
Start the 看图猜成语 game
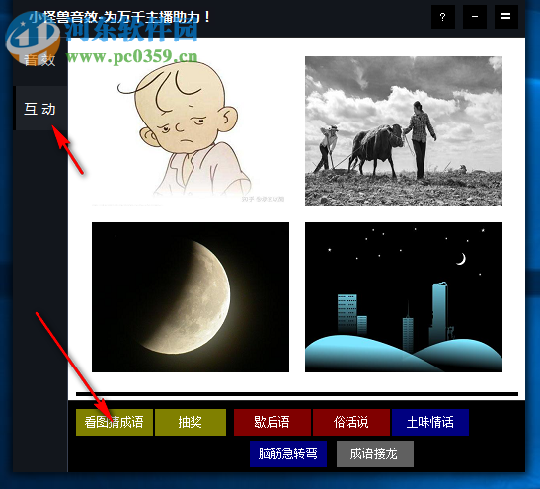point(115,422)
